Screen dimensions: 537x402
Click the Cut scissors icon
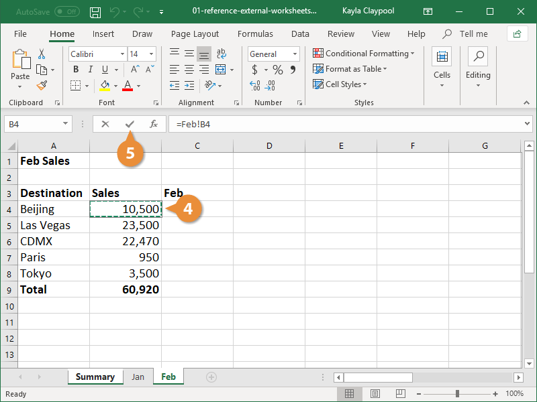click(42, 54)
